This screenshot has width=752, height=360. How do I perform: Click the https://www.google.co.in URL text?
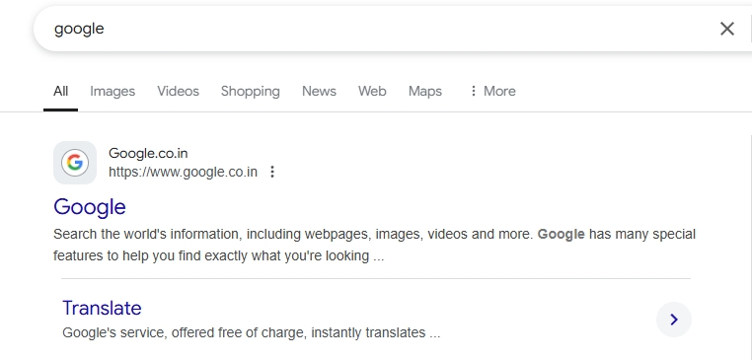pyautogui.click(x=184, y=172)
